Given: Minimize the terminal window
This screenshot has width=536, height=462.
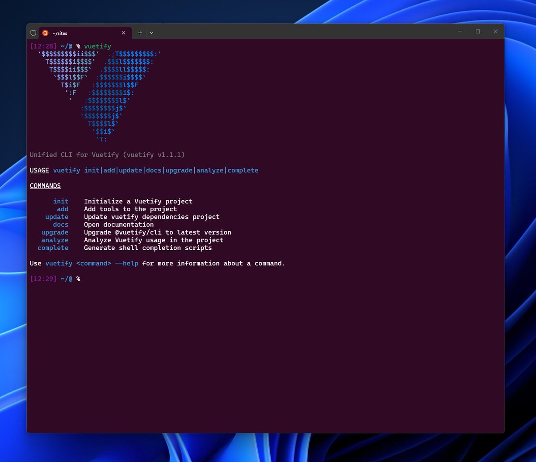Looking at the screenshot, I should [x=460, y=31].
